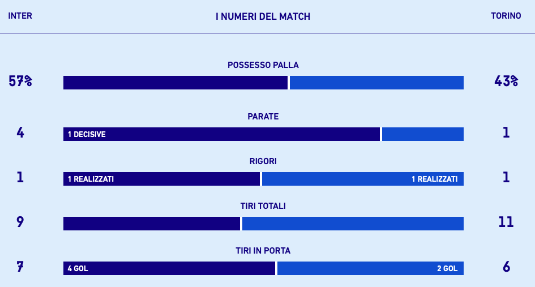Click Inter's dark possession bar segment
Viewport: 535px width, 287px height.
[176, 83]
